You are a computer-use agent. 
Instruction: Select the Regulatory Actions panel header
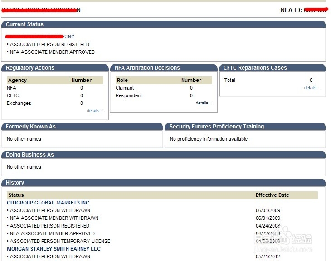click(55, 67)
